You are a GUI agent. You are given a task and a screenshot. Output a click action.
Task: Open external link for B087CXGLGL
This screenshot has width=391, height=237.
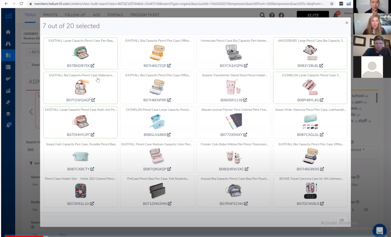pyautogui.click(x=322, y=135)
